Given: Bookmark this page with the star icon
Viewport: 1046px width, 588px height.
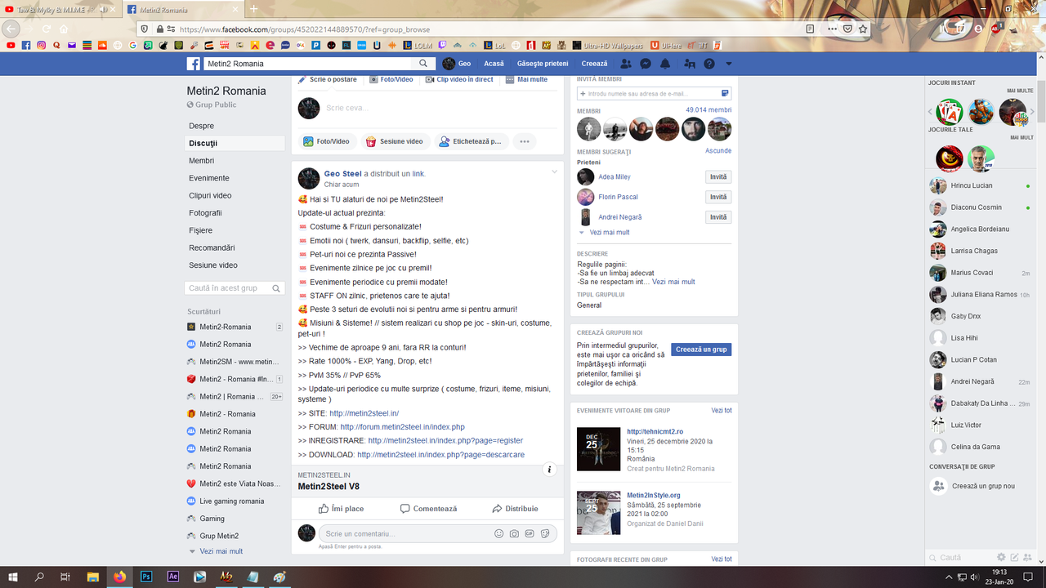Looking at the screenshot, I should 863,29.
